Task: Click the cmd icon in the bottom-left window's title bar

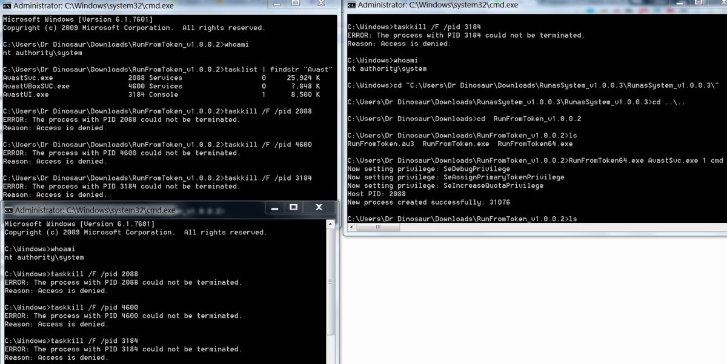Action: [8, 210]
